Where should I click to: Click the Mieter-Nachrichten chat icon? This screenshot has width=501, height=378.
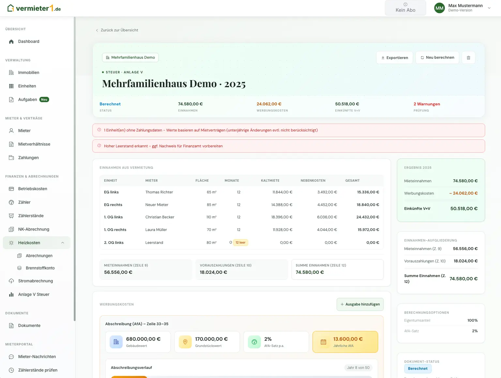click(11, 357)
